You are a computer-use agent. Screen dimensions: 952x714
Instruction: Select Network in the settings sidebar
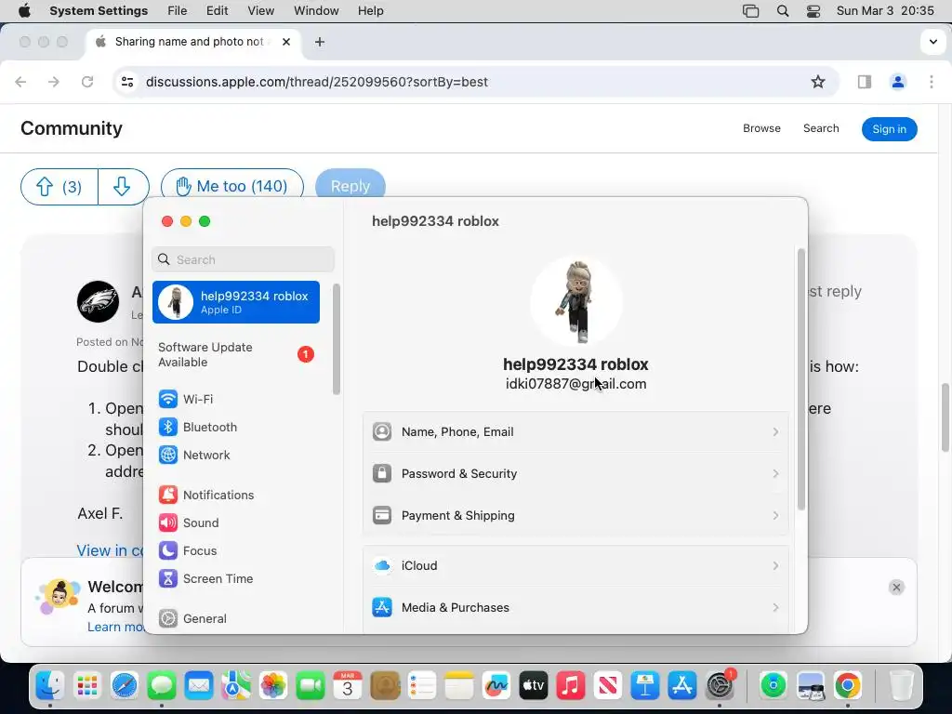click(194, 455)
